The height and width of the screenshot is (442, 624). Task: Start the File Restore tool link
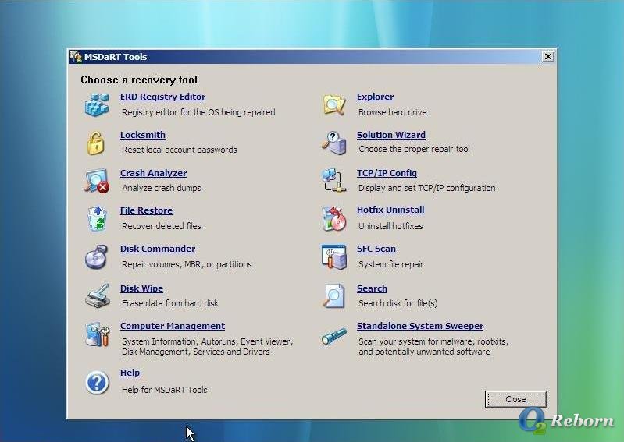pos(146,210)
